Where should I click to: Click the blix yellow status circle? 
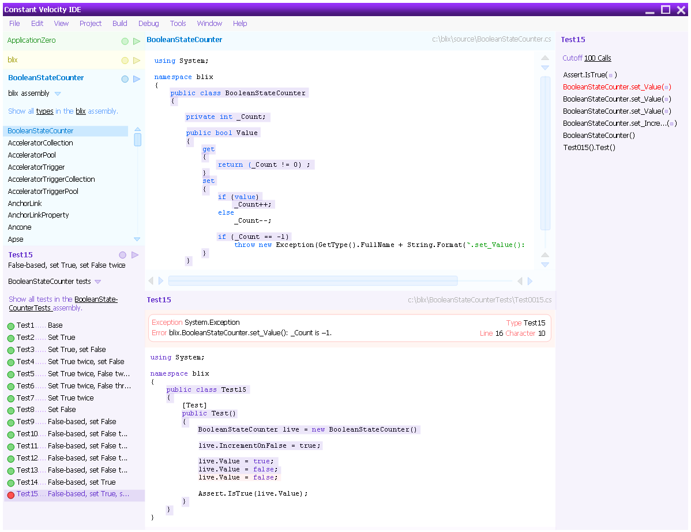[x=125, y=61]
